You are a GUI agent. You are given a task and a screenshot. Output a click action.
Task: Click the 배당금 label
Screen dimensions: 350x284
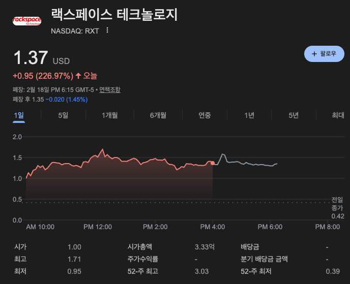[250, 247]
